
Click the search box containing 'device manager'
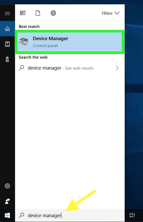click(70, 215)
